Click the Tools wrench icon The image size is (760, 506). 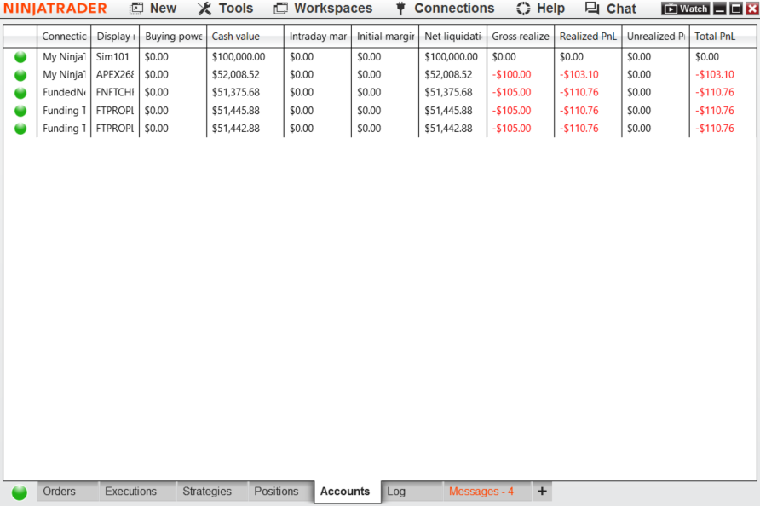coord(204,9)
